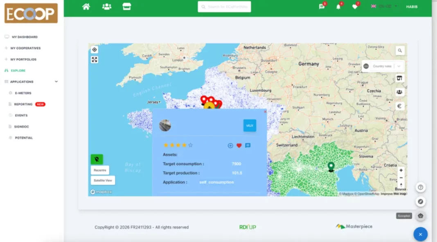The height and width of the screenshot is (242, 437).
Task: Click the map community filter icon
Action: coord(399,92)
